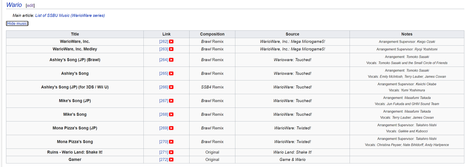
Task: Follow reference link [264]
Action: coord(163,60)
